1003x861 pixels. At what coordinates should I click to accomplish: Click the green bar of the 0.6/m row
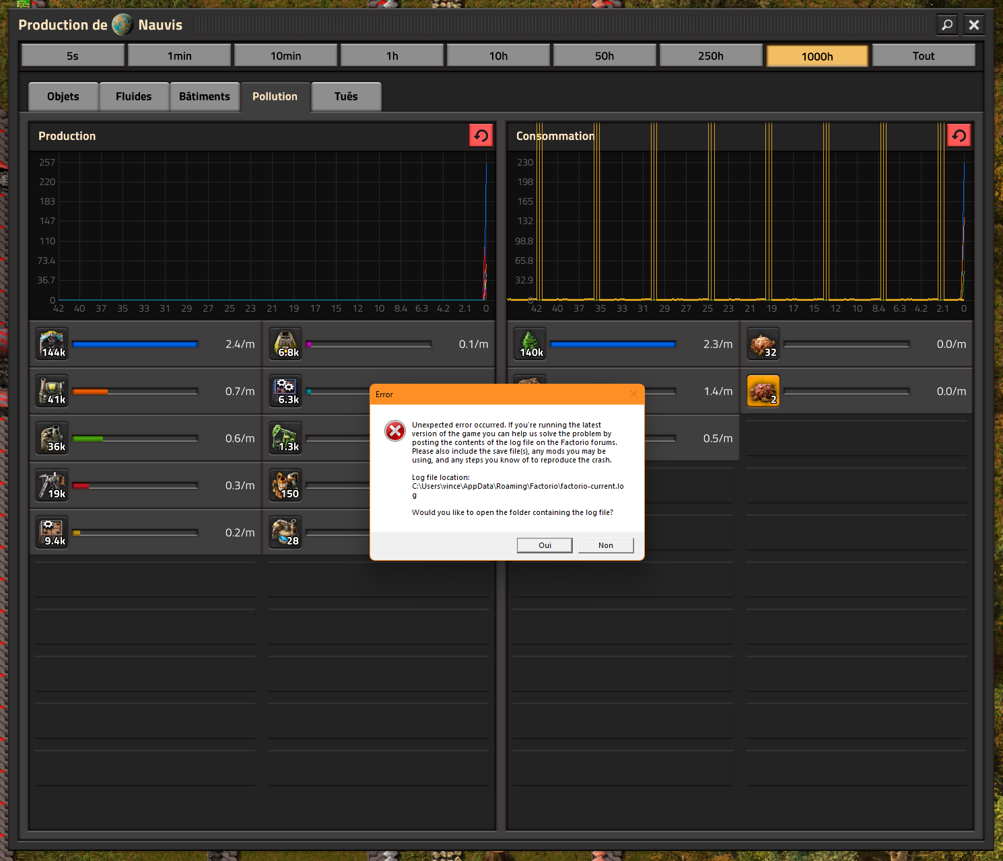88,438
